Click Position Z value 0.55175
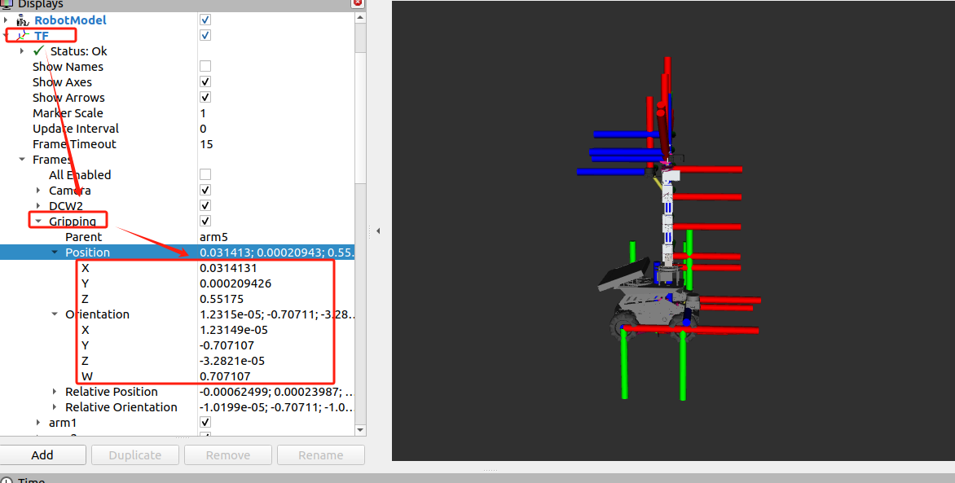 coord(222,299)
